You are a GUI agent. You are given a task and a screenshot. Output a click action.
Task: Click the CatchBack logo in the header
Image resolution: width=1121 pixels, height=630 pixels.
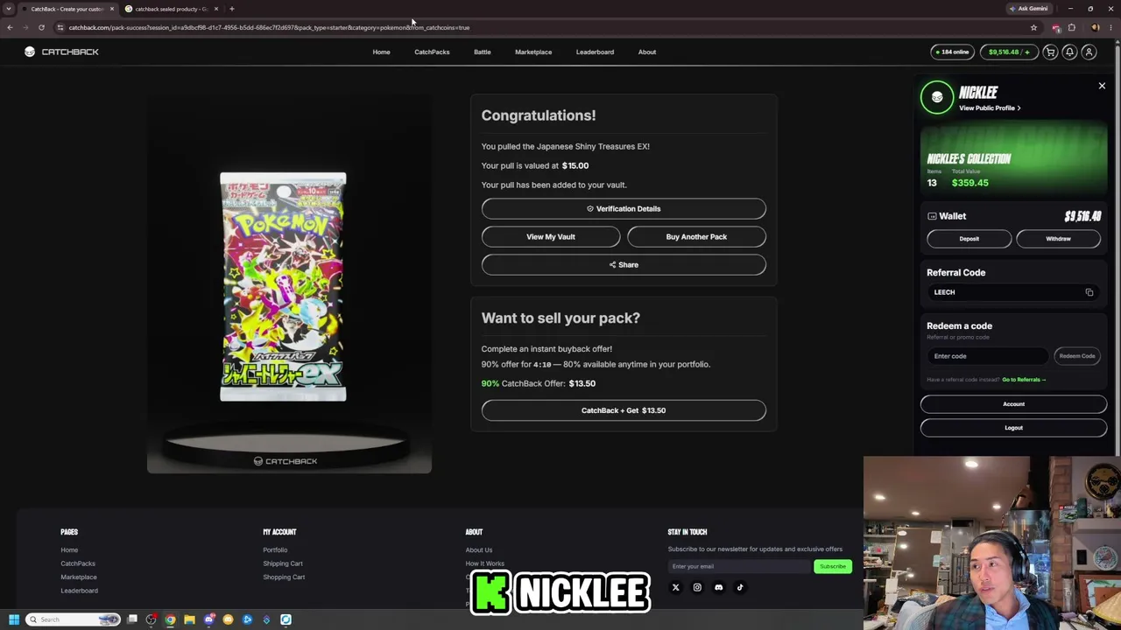pos(61,52)
